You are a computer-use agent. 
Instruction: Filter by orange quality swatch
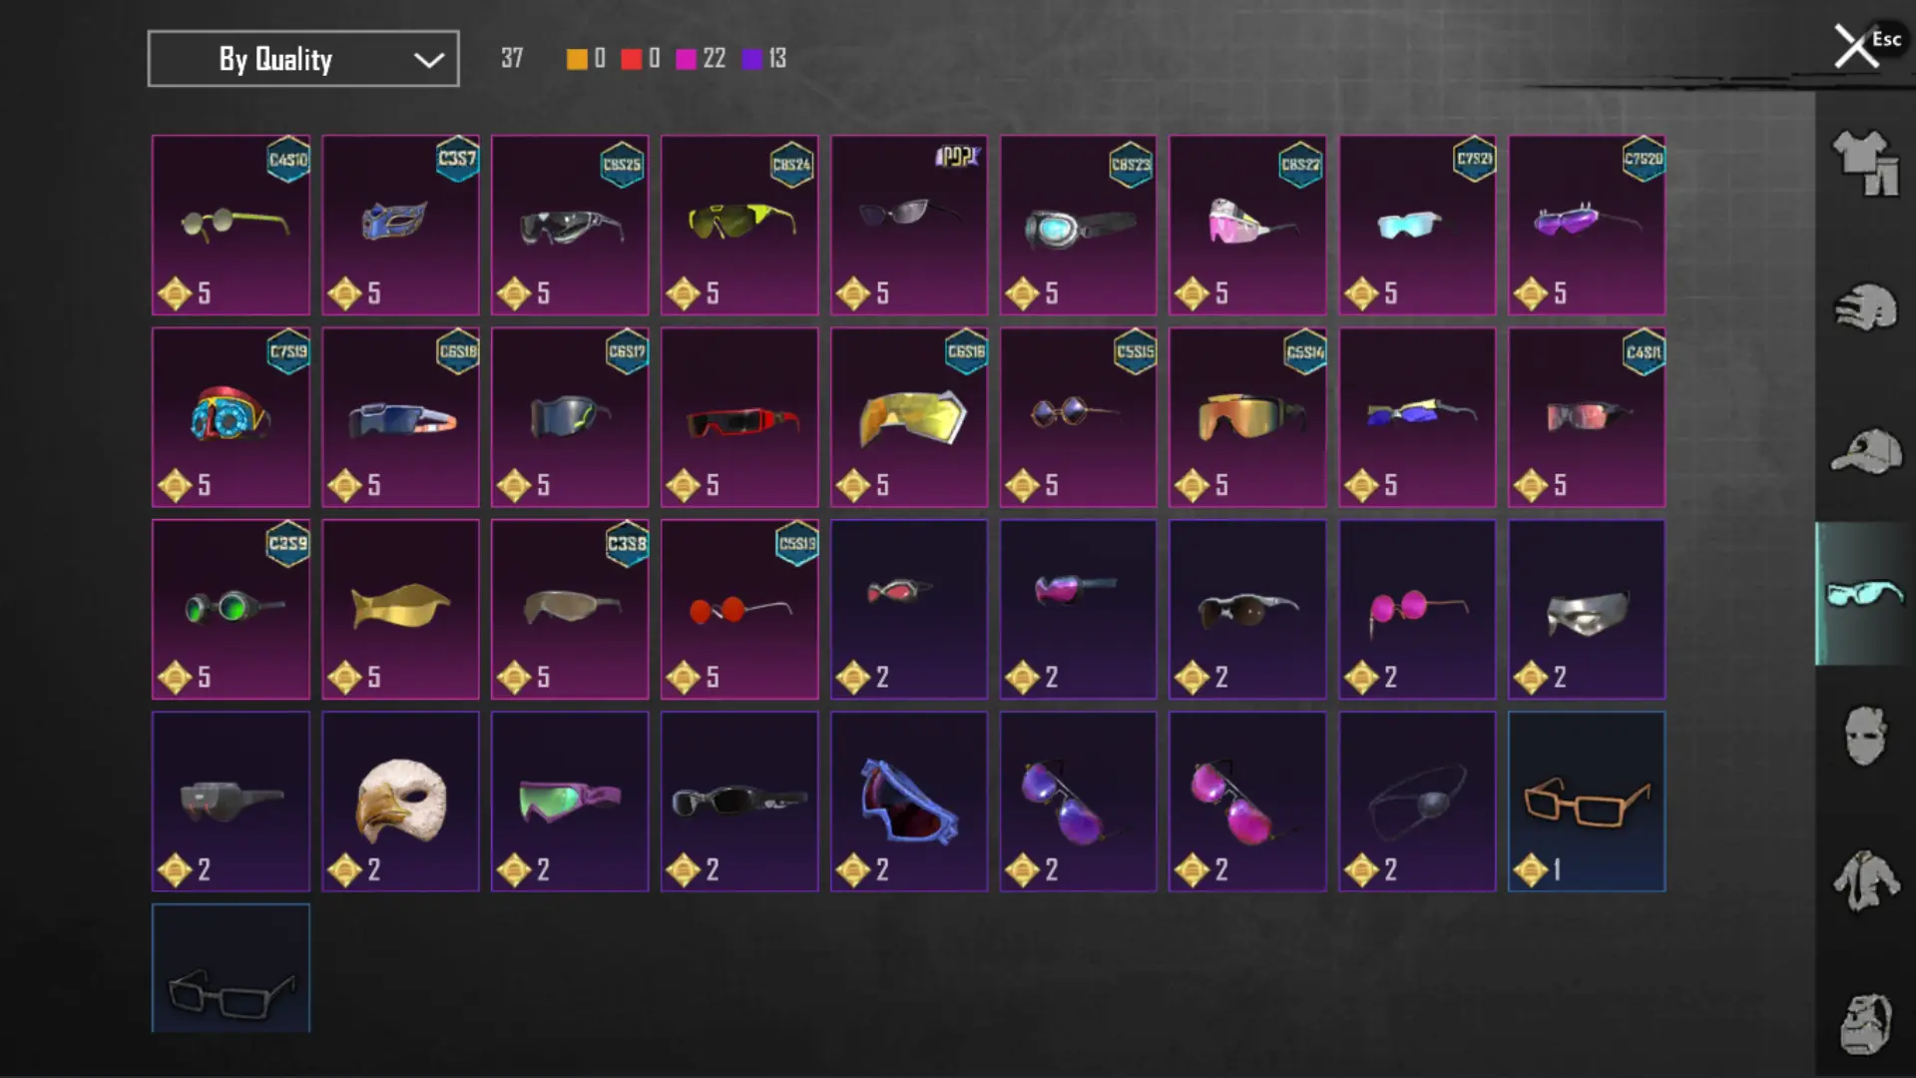tap(577, 59)
